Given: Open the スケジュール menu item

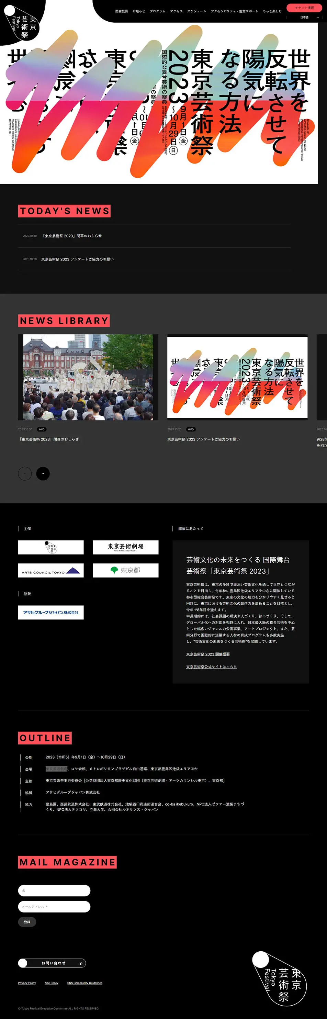Looking at the screenshot, I should pos(196,11).
